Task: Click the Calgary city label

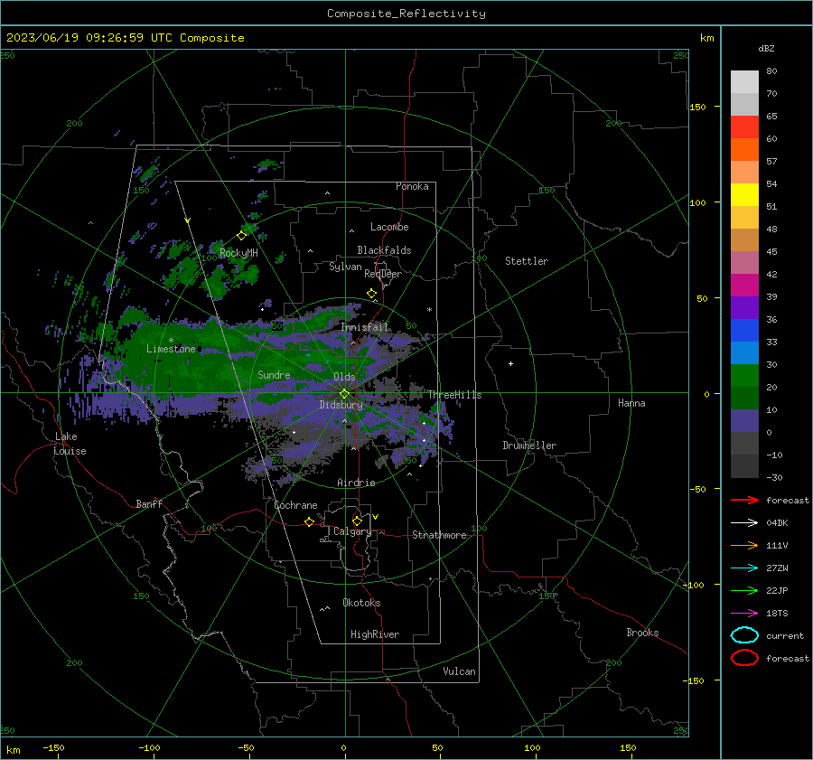Action: (352, 531)
